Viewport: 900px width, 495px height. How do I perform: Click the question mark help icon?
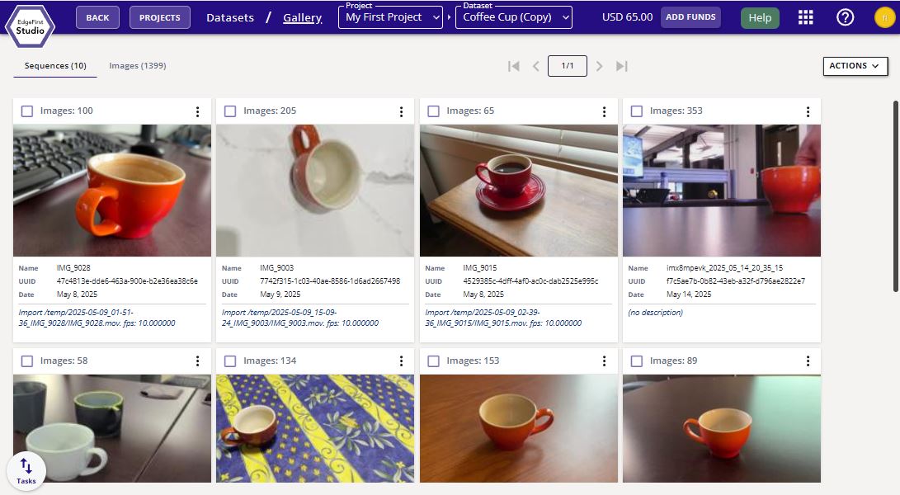[845, 17]
